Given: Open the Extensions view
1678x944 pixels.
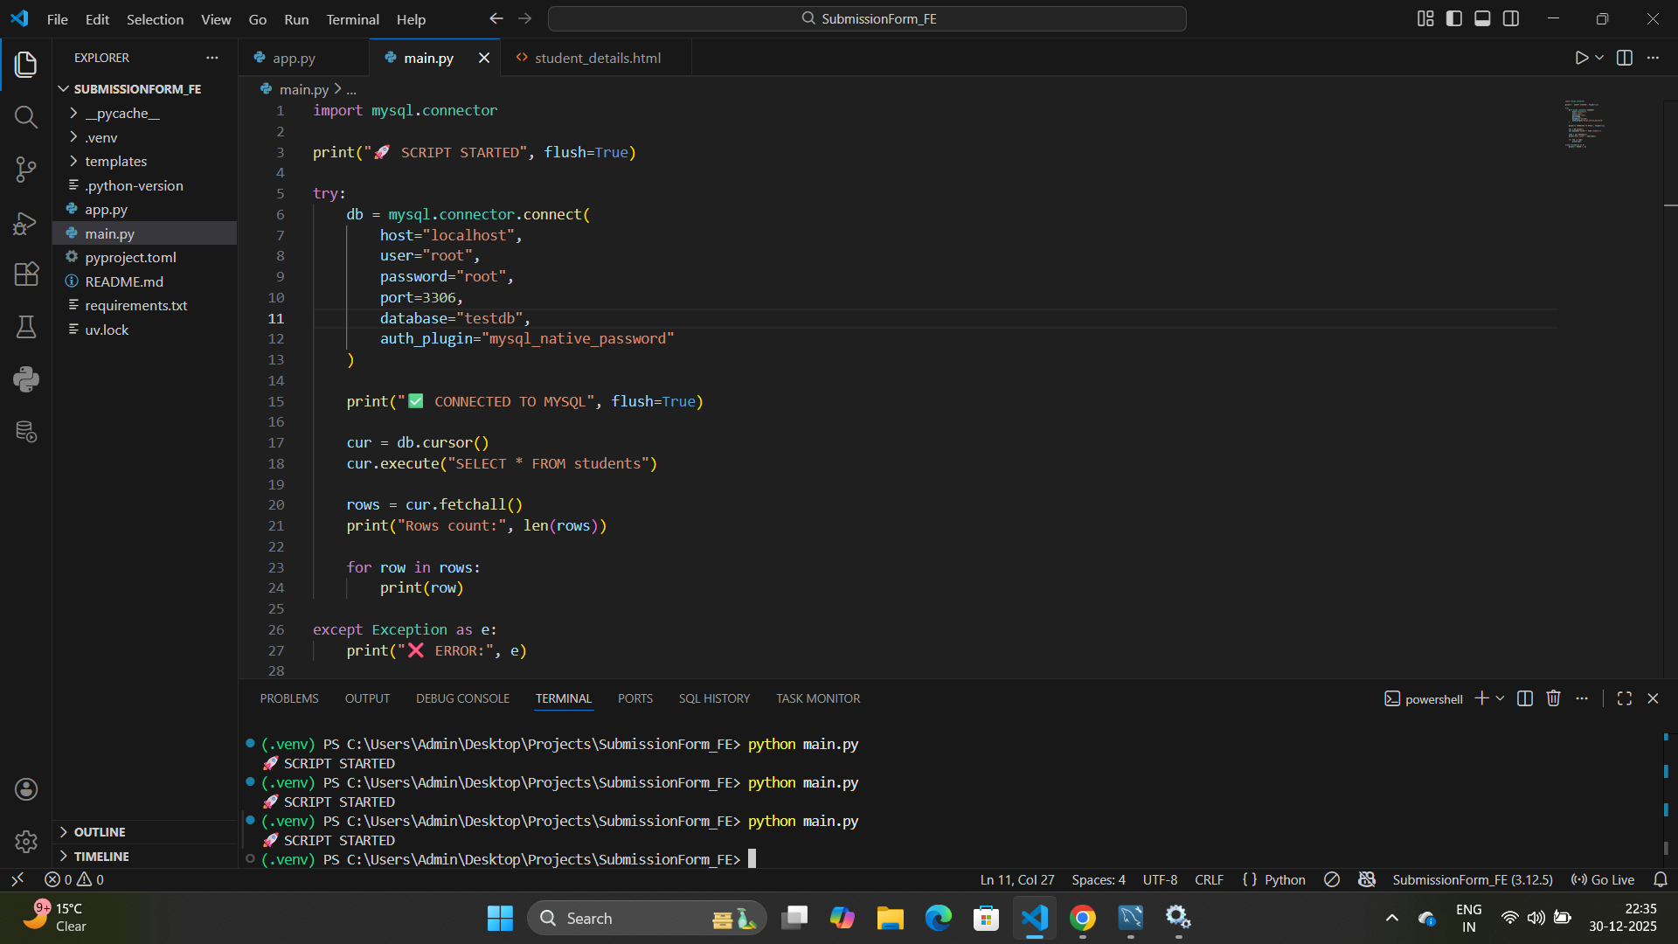Looking at the screenshot, I should [26, 274].
